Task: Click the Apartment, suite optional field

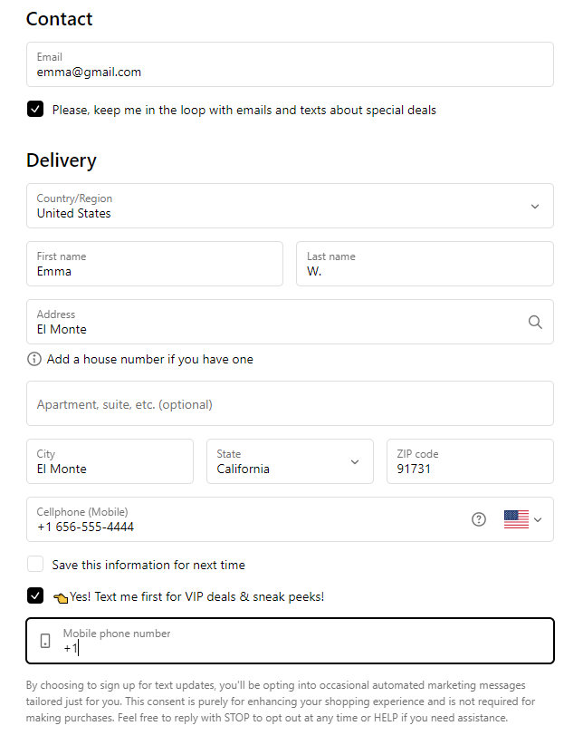Action: coord(290,403)
